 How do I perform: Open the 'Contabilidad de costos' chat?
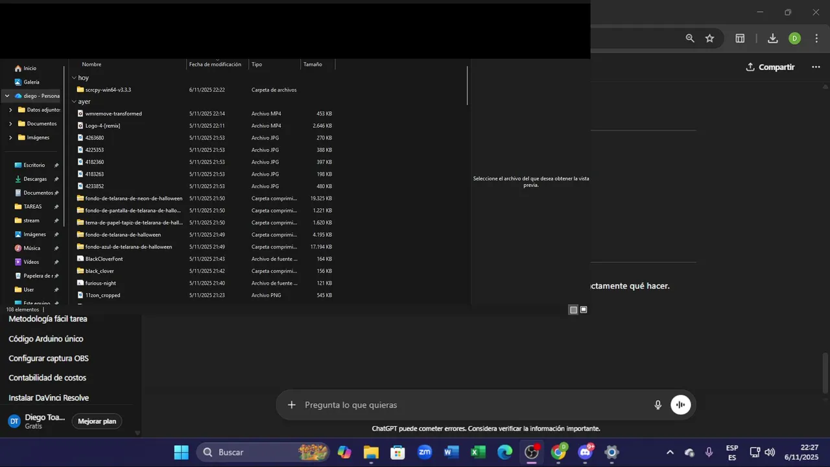pyautogui.click(x=47, y=377)
